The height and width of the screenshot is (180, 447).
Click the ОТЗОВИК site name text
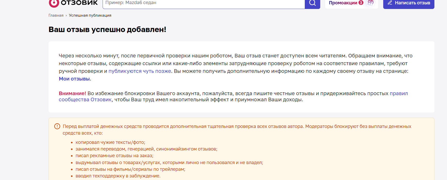click(79, 3)
